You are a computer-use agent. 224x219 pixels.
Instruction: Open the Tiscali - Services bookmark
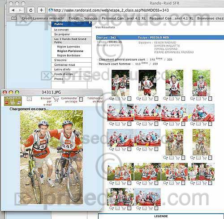click(x=83, y=18)
